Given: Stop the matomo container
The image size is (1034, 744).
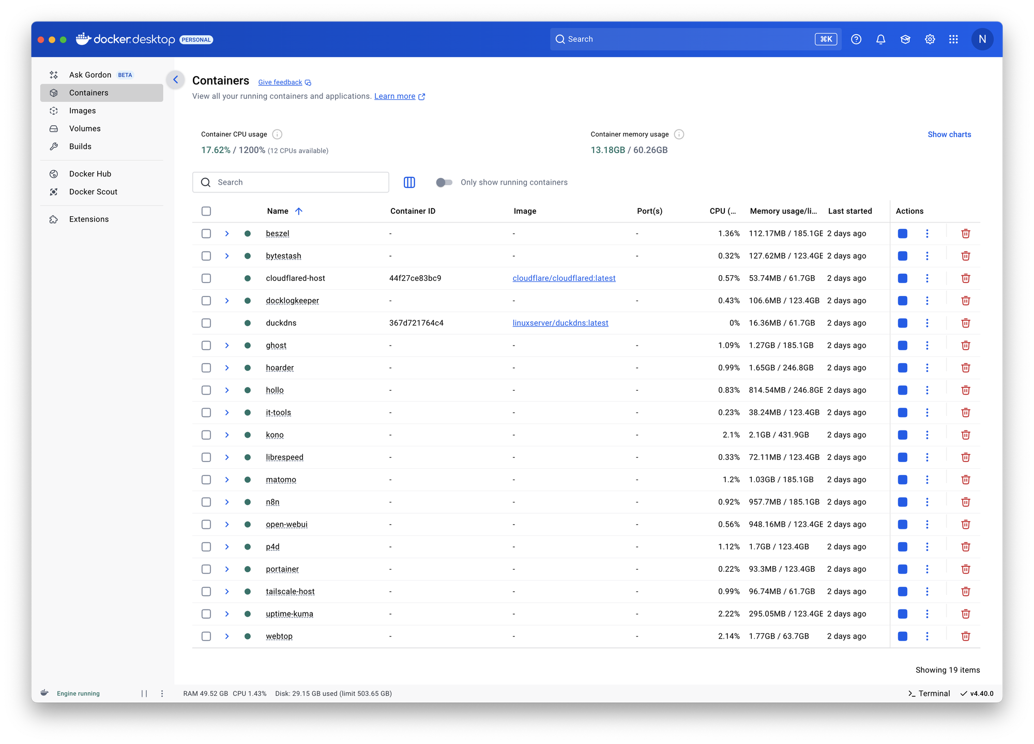Looking at the screenshot, I should 903,480.
